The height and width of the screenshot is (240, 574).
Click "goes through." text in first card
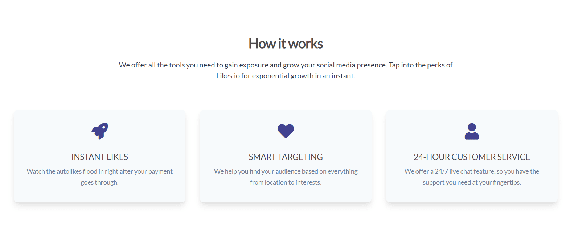(x=100, y=182)
